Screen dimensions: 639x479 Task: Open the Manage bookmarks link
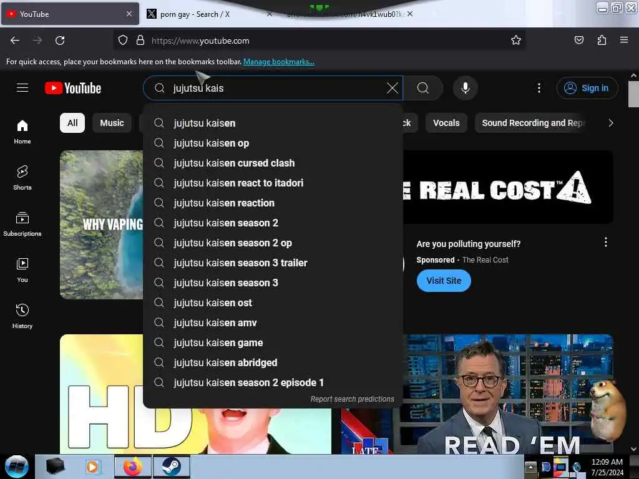coord(279,62)
